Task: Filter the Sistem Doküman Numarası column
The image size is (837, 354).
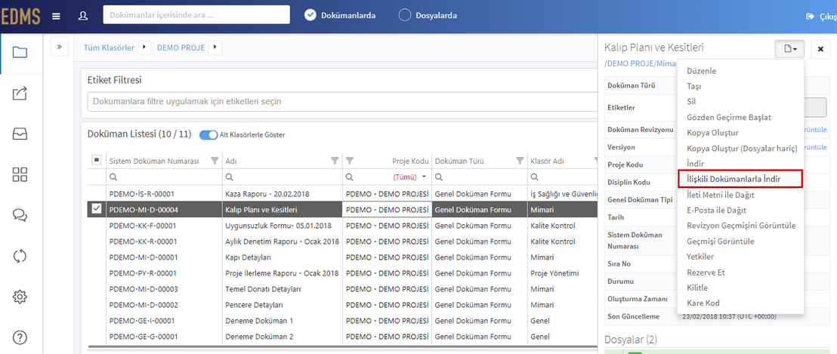Action: tap(215, 161)
